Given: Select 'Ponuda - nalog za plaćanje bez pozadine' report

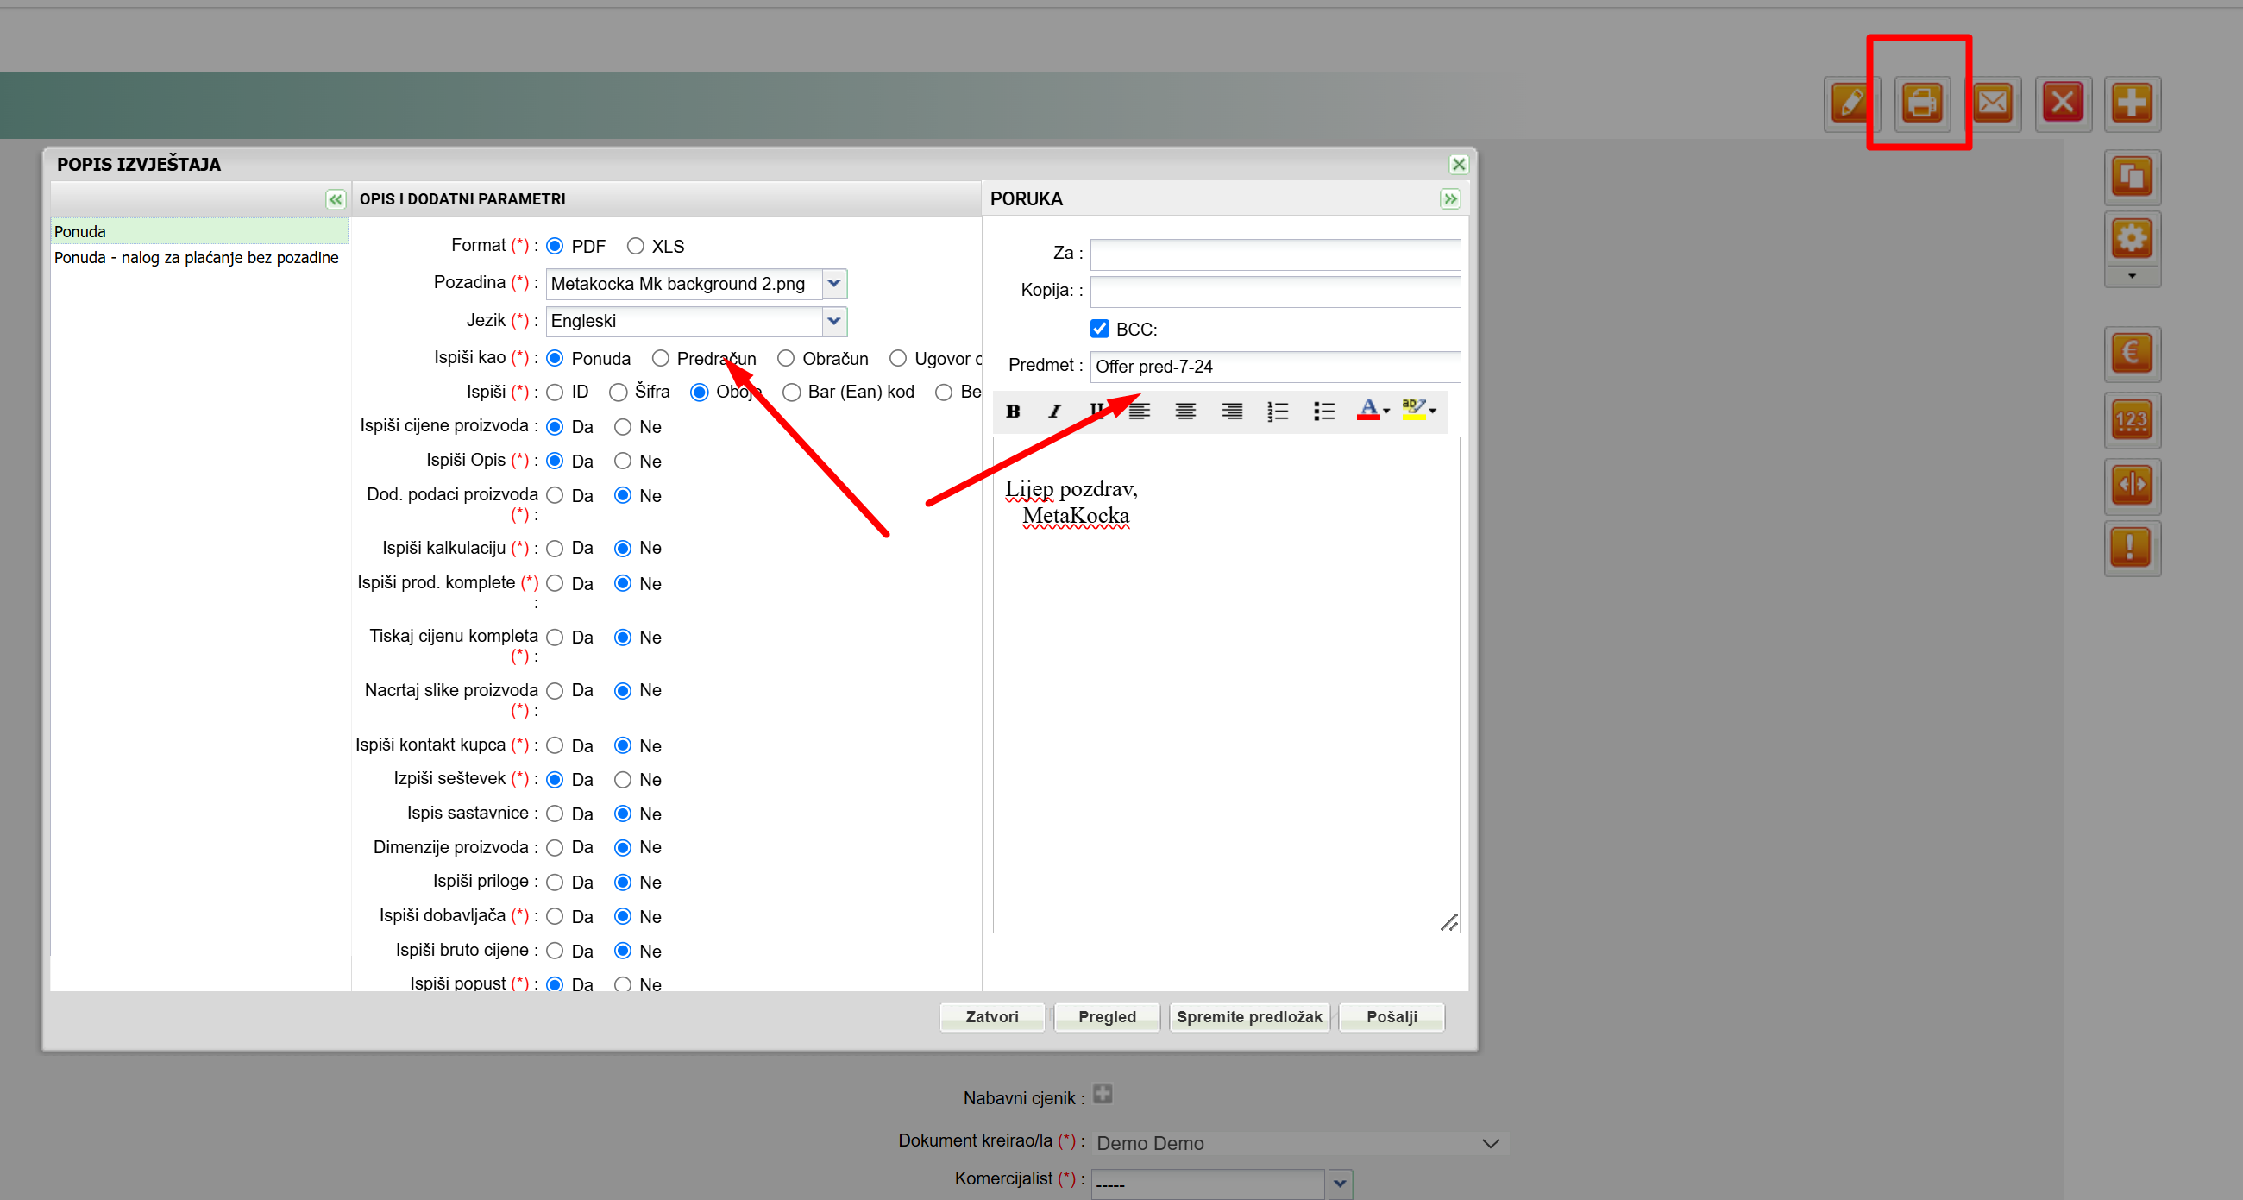Looking at the screenshot, I should [196, 258].
